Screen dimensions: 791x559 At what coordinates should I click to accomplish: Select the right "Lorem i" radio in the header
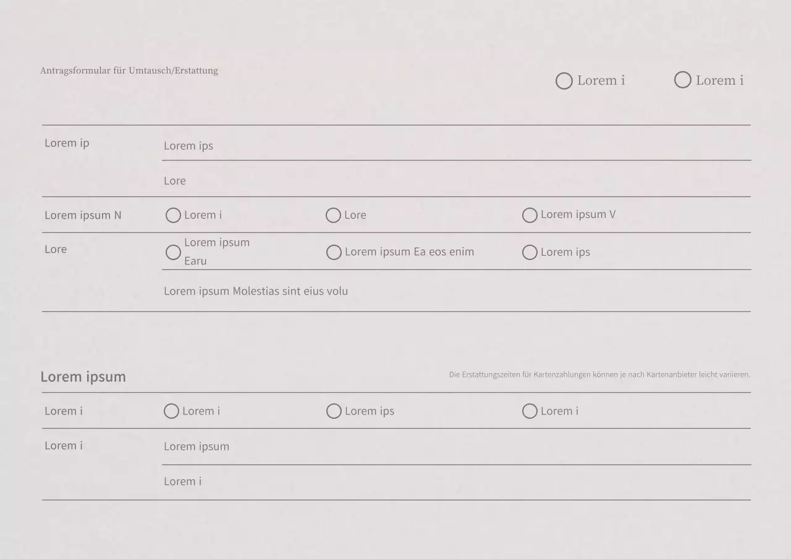click(x=683, y=80)
